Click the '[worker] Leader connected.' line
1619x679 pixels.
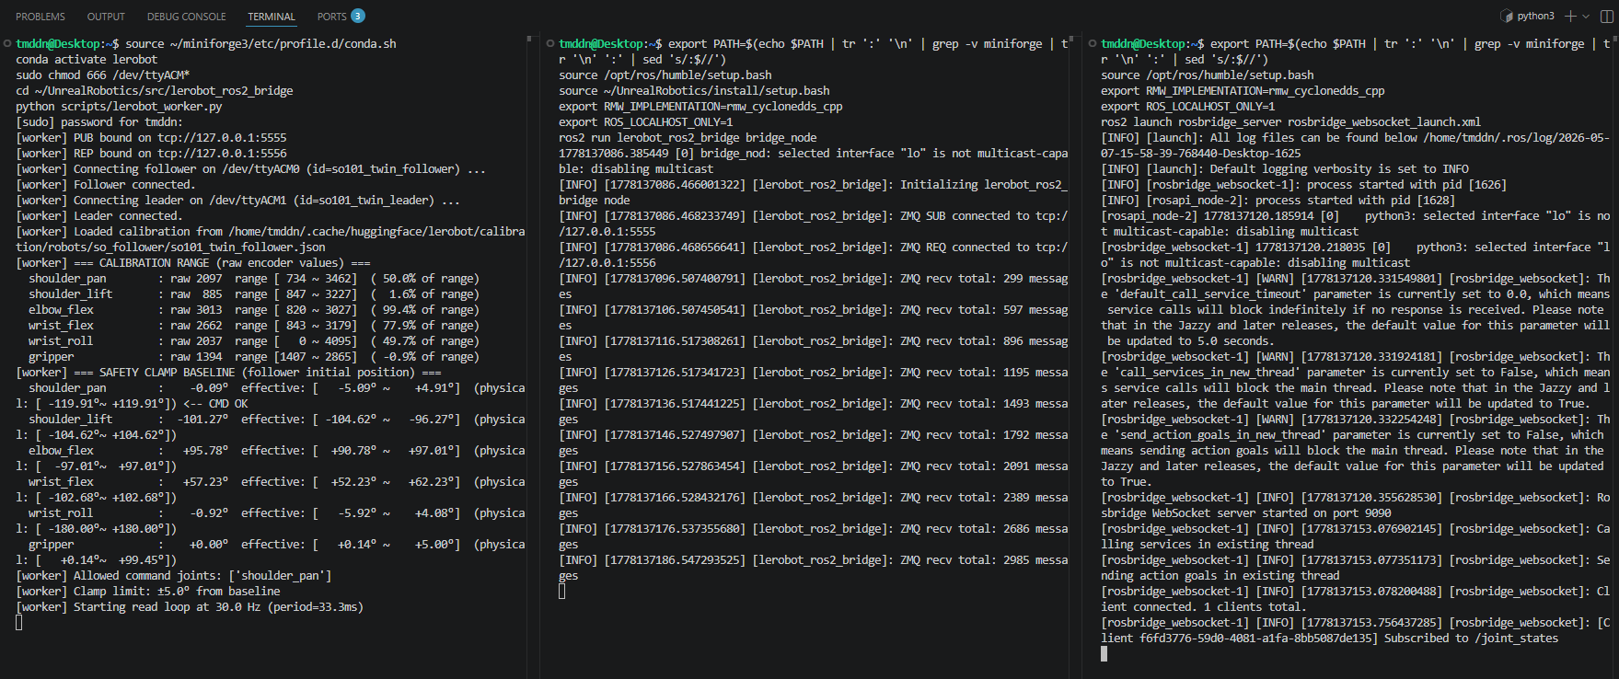point(99,215)
